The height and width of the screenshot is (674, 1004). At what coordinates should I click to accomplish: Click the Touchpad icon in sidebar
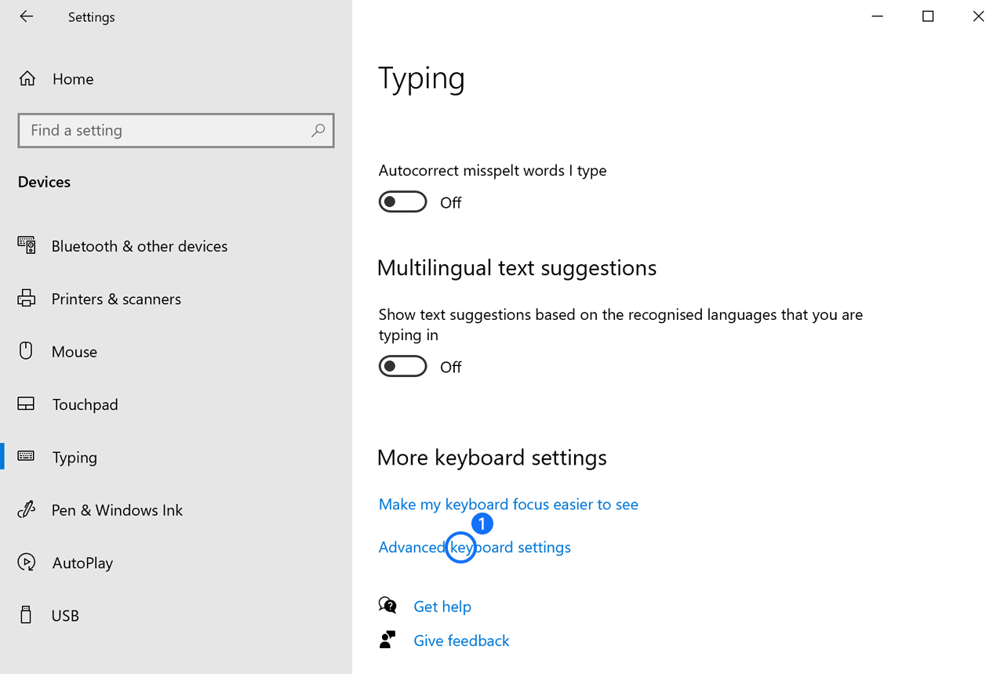coord(27,404)
